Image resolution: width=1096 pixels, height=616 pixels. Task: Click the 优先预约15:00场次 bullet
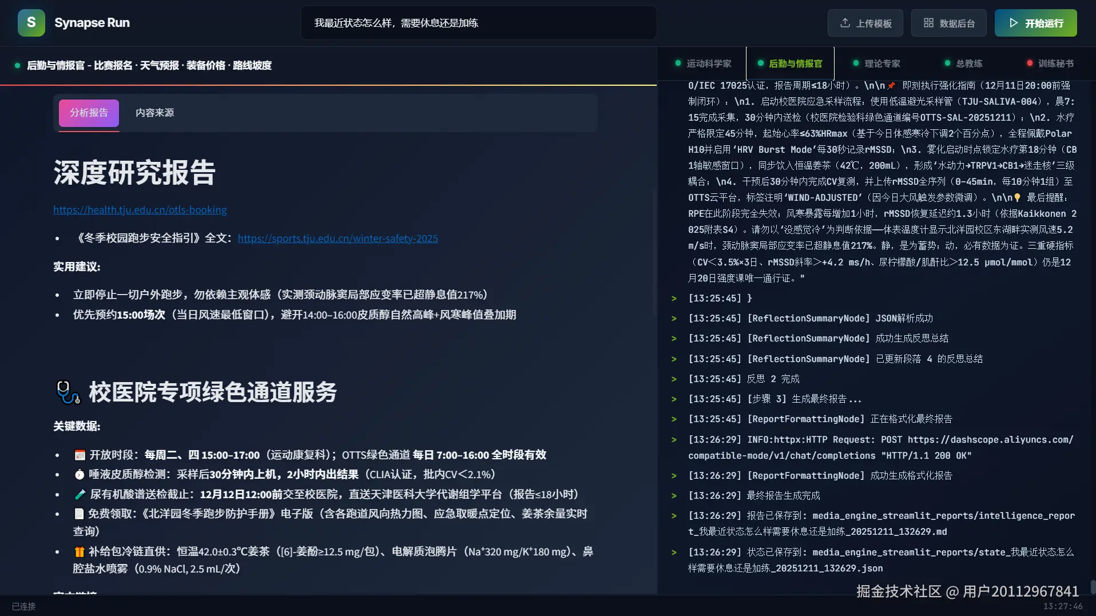295,315
